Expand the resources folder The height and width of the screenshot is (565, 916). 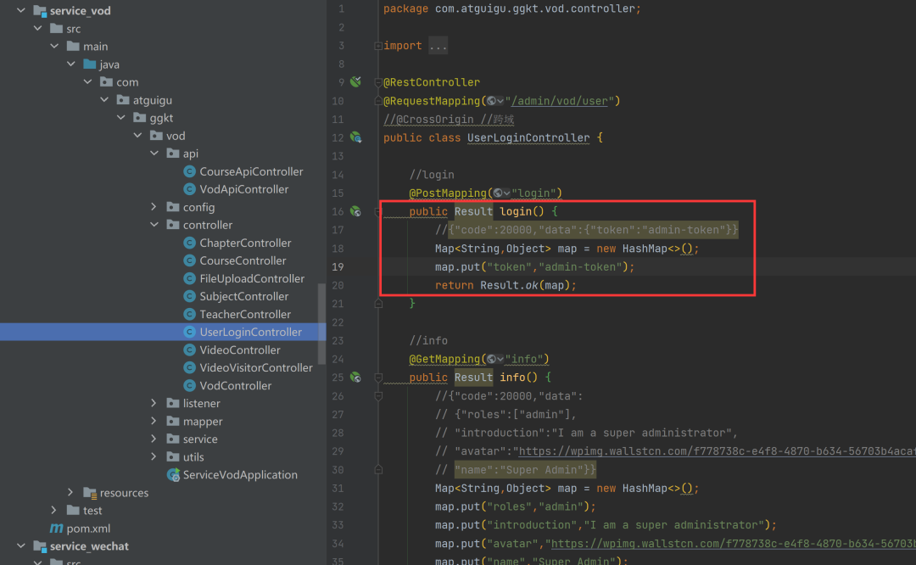(x=71, y=493)
